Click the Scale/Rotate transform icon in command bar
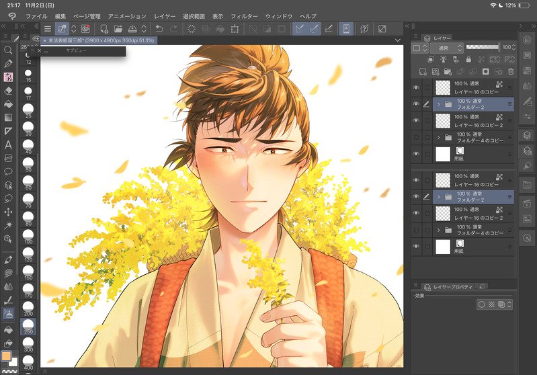This screenshot has width=537, height=375. [x=235, y=29]
